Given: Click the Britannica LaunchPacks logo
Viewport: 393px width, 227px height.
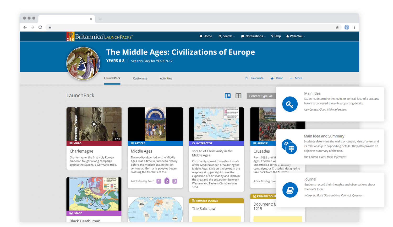Looking at the screenshot, I should coord(100,37).
